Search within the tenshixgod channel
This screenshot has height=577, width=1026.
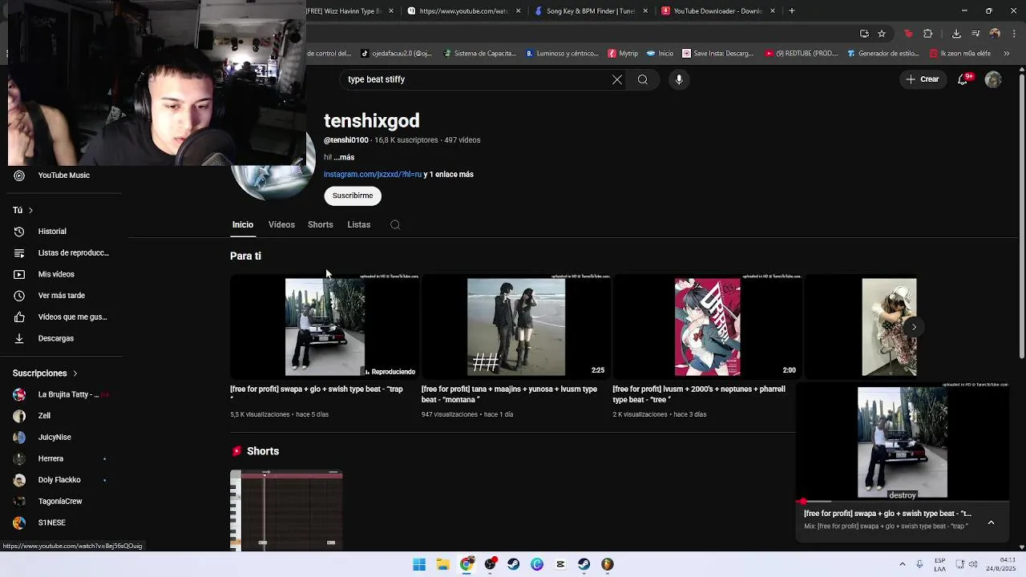point(395,224)
